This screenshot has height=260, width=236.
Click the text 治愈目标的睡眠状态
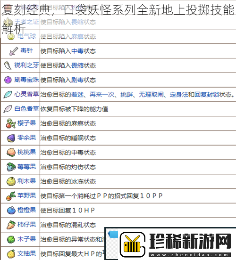(68, 138)
